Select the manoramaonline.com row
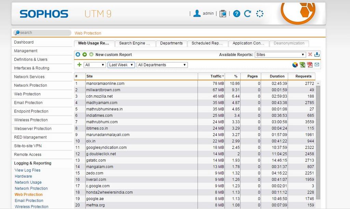The height and width of the screenshot is (209, 350). pyautogui.click(x=194, y=83)
